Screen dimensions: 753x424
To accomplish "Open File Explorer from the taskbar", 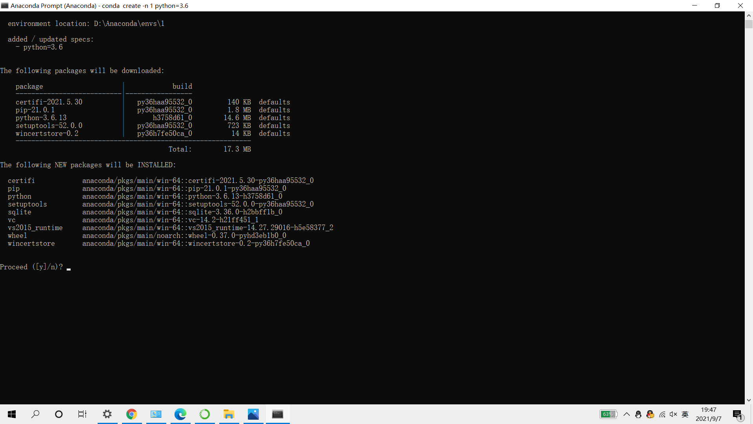I will coord(229,414).
